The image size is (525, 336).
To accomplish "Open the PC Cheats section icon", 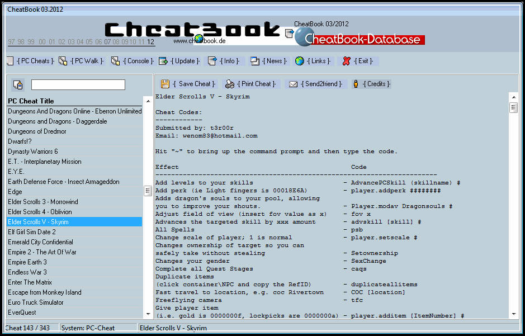I will (10, 61).
